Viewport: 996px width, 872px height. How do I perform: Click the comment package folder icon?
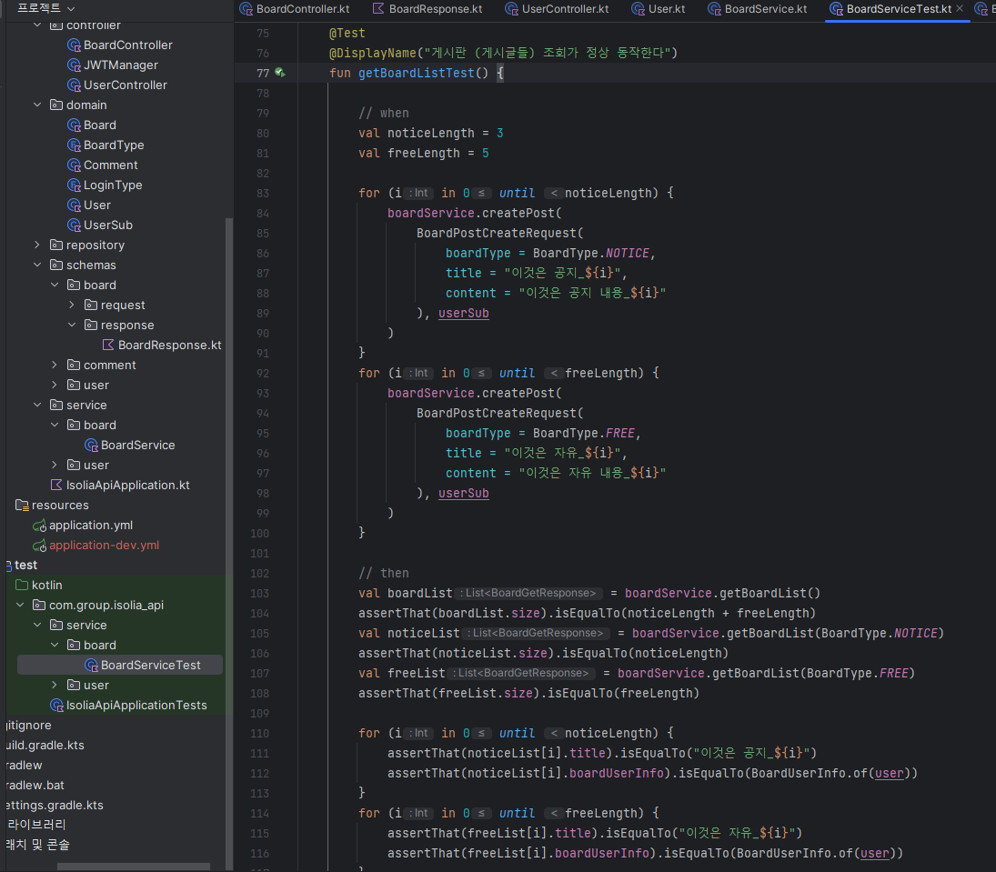coord(74,365)
